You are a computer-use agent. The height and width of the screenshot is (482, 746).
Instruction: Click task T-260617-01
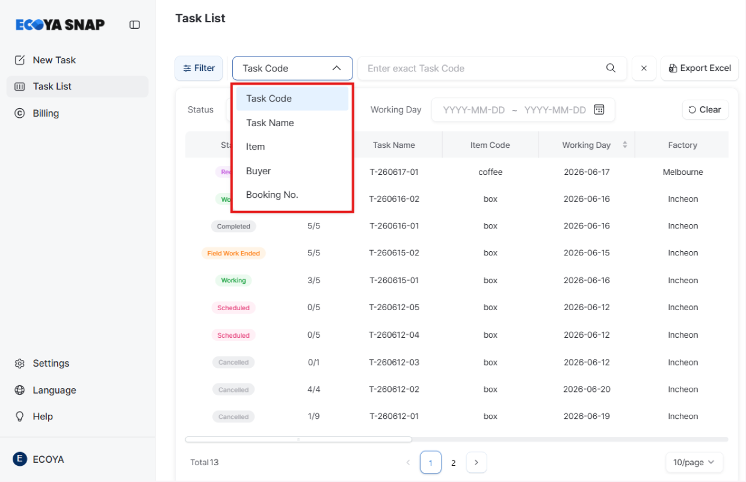point(394,172)
